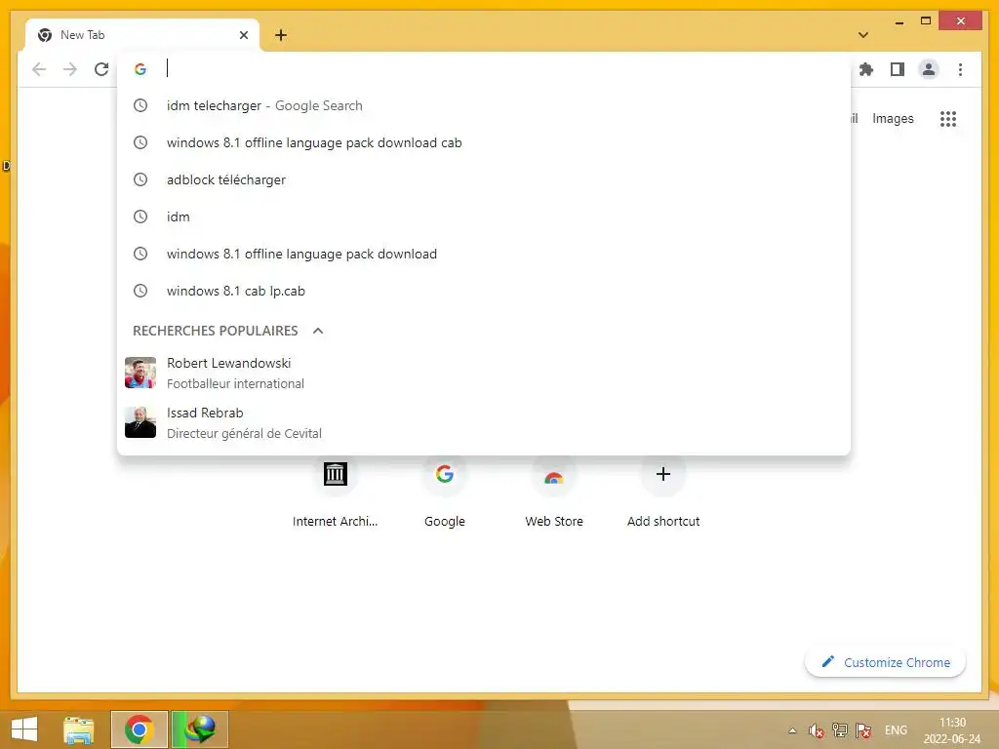Click the Add shortcut plus tile

[x=663, y=493]
